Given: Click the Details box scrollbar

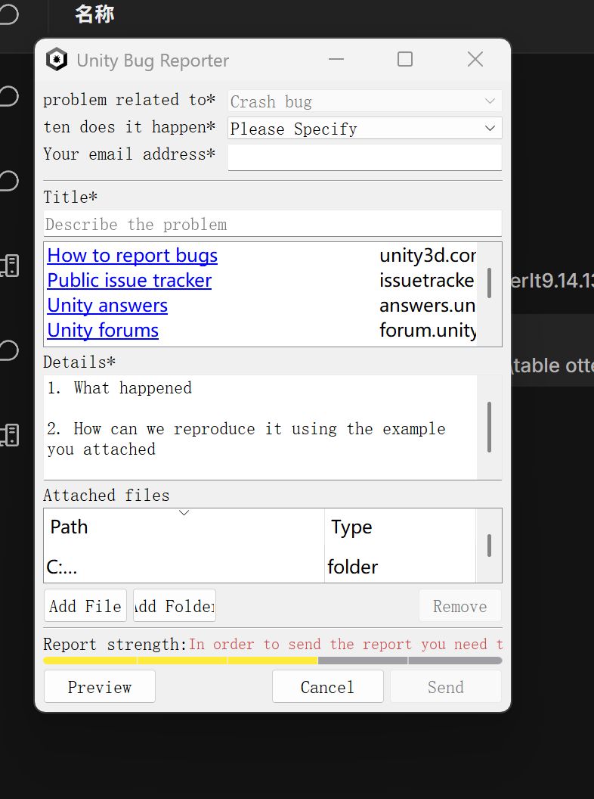Looking at the screenshot, I should (x=489, y=427).
